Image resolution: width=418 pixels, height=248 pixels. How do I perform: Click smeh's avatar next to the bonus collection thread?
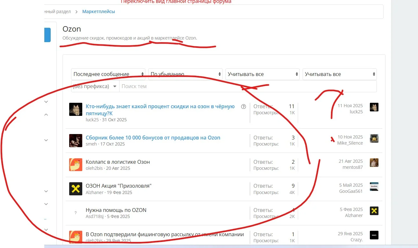click(76, 140)
